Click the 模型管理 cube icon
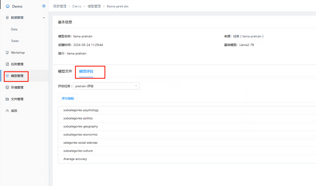 tap(7, 76)
